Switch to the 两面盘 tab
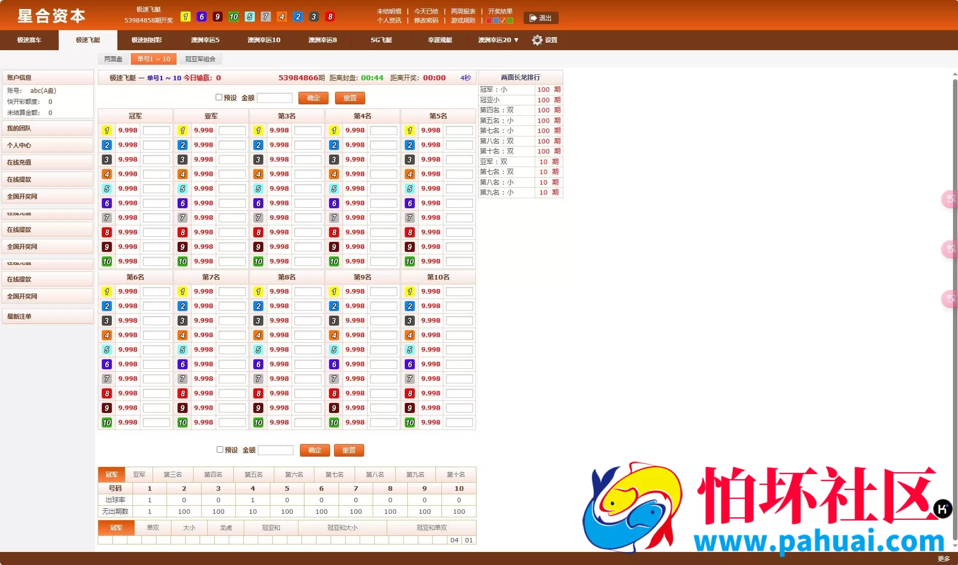The width and height of the screenshot is (958, 565). tap(112, 59)
